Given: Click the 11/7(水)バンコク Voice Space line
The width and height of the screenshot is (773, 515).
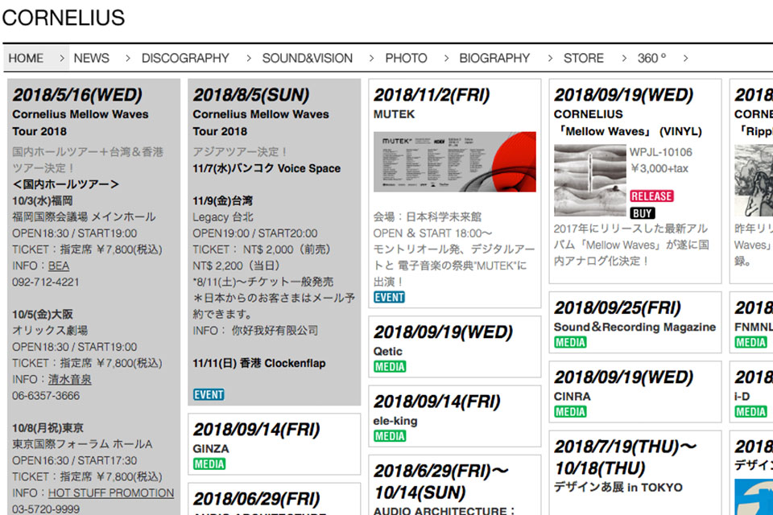Looking at the screenshot, I should [267, 168].
